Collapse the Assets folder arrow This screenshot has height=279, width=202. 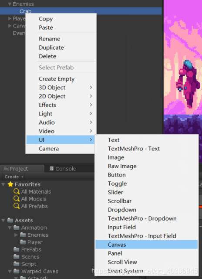point(3,221)
